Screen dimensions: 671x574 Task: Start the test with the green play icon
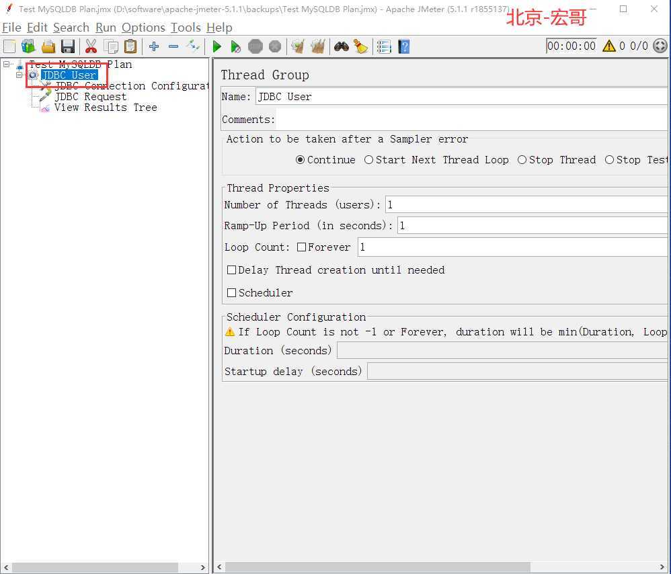pos(217,46)
